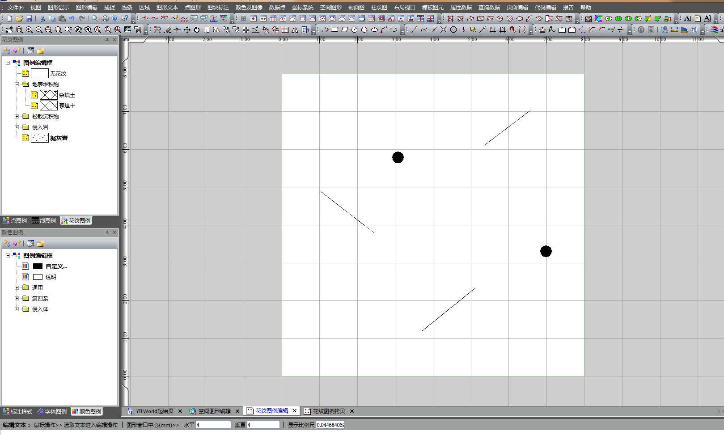The image size is (724, 435).
Task: Redo the last undone action
Action: 82,18
